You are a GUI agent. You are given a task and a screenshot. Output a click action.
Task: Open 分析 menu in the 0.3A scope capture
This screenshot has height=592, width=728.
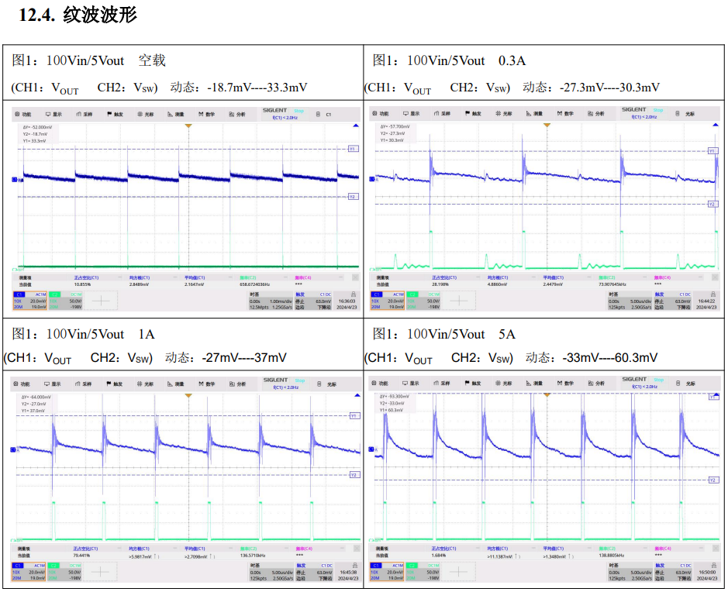coord(596,114)
